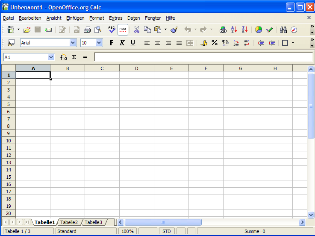Insert chart with pie chart icon
This screenshot has width=315, height=236.
[x=259, y=30]
